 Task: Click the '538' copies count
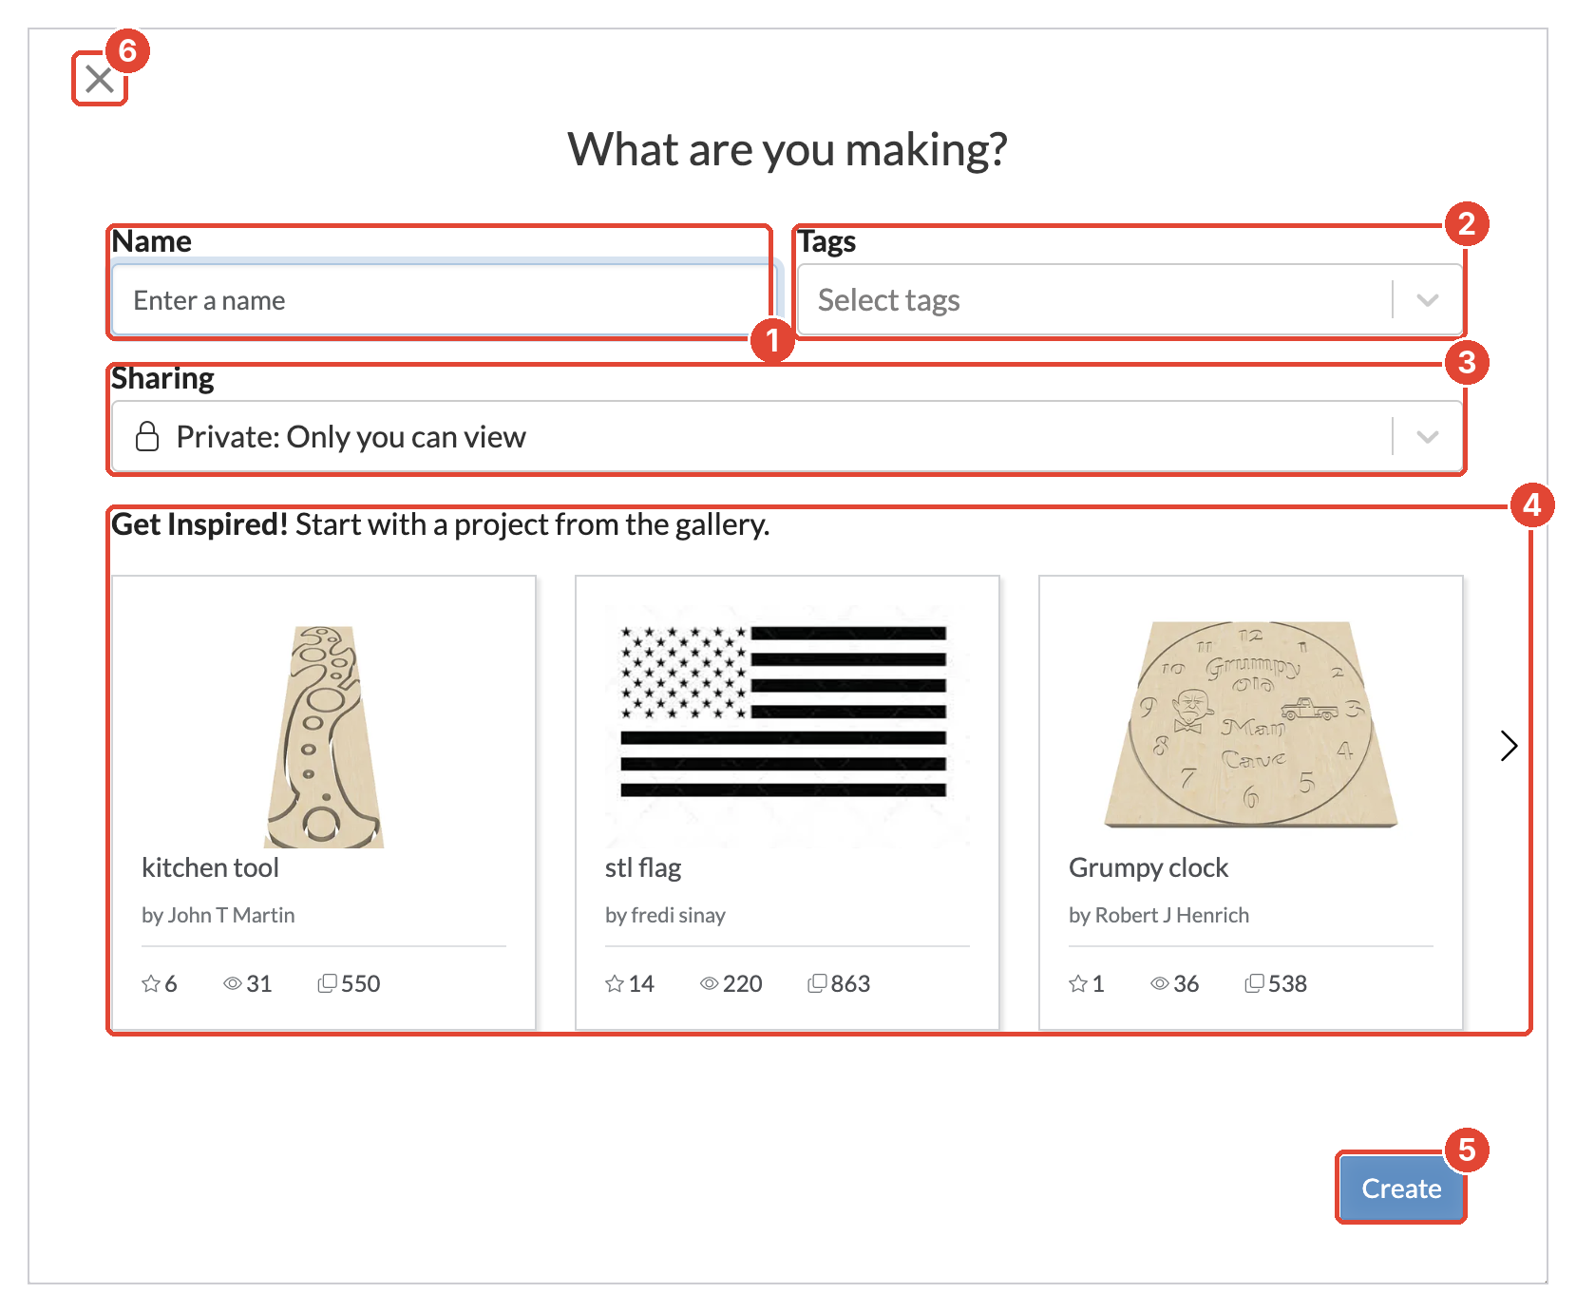click(x=1287, y=983)
